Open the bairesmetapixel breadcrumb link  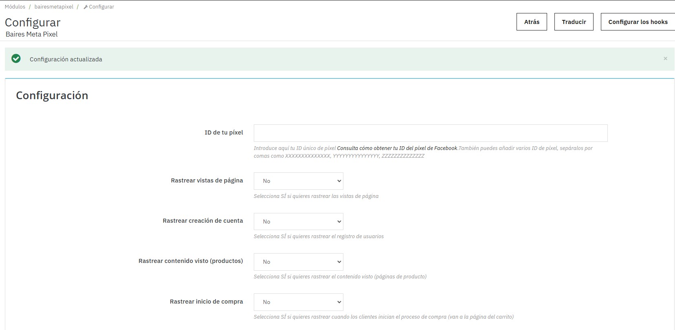click(54, 7)
